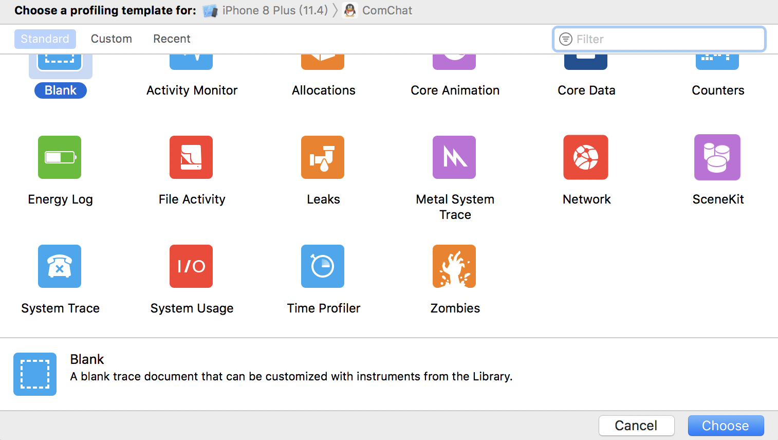The width and height of the screenshot is (778, 440).
Task: Click the Blank title in description pane
Action: pyautogui.click(x=87, y=359)
